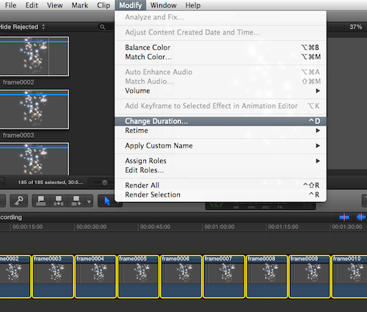Screen dimensions: 367x312
Task: Click the 00:01:00:00 timeline ruler mark
Action: tap(219, 227)
